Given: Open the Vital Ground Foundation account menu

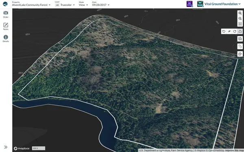Looking at the screenshot, I should point(222,4).
